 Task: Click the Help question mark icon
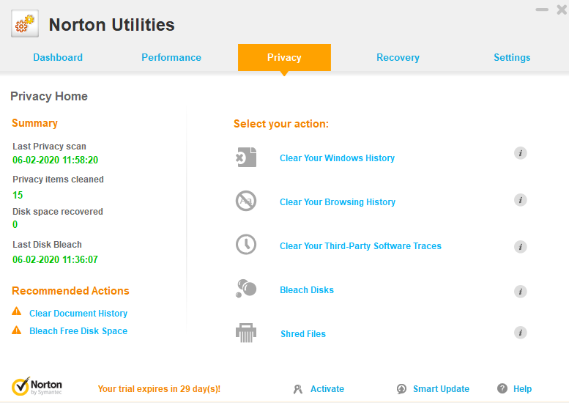(x=502, y=388)
